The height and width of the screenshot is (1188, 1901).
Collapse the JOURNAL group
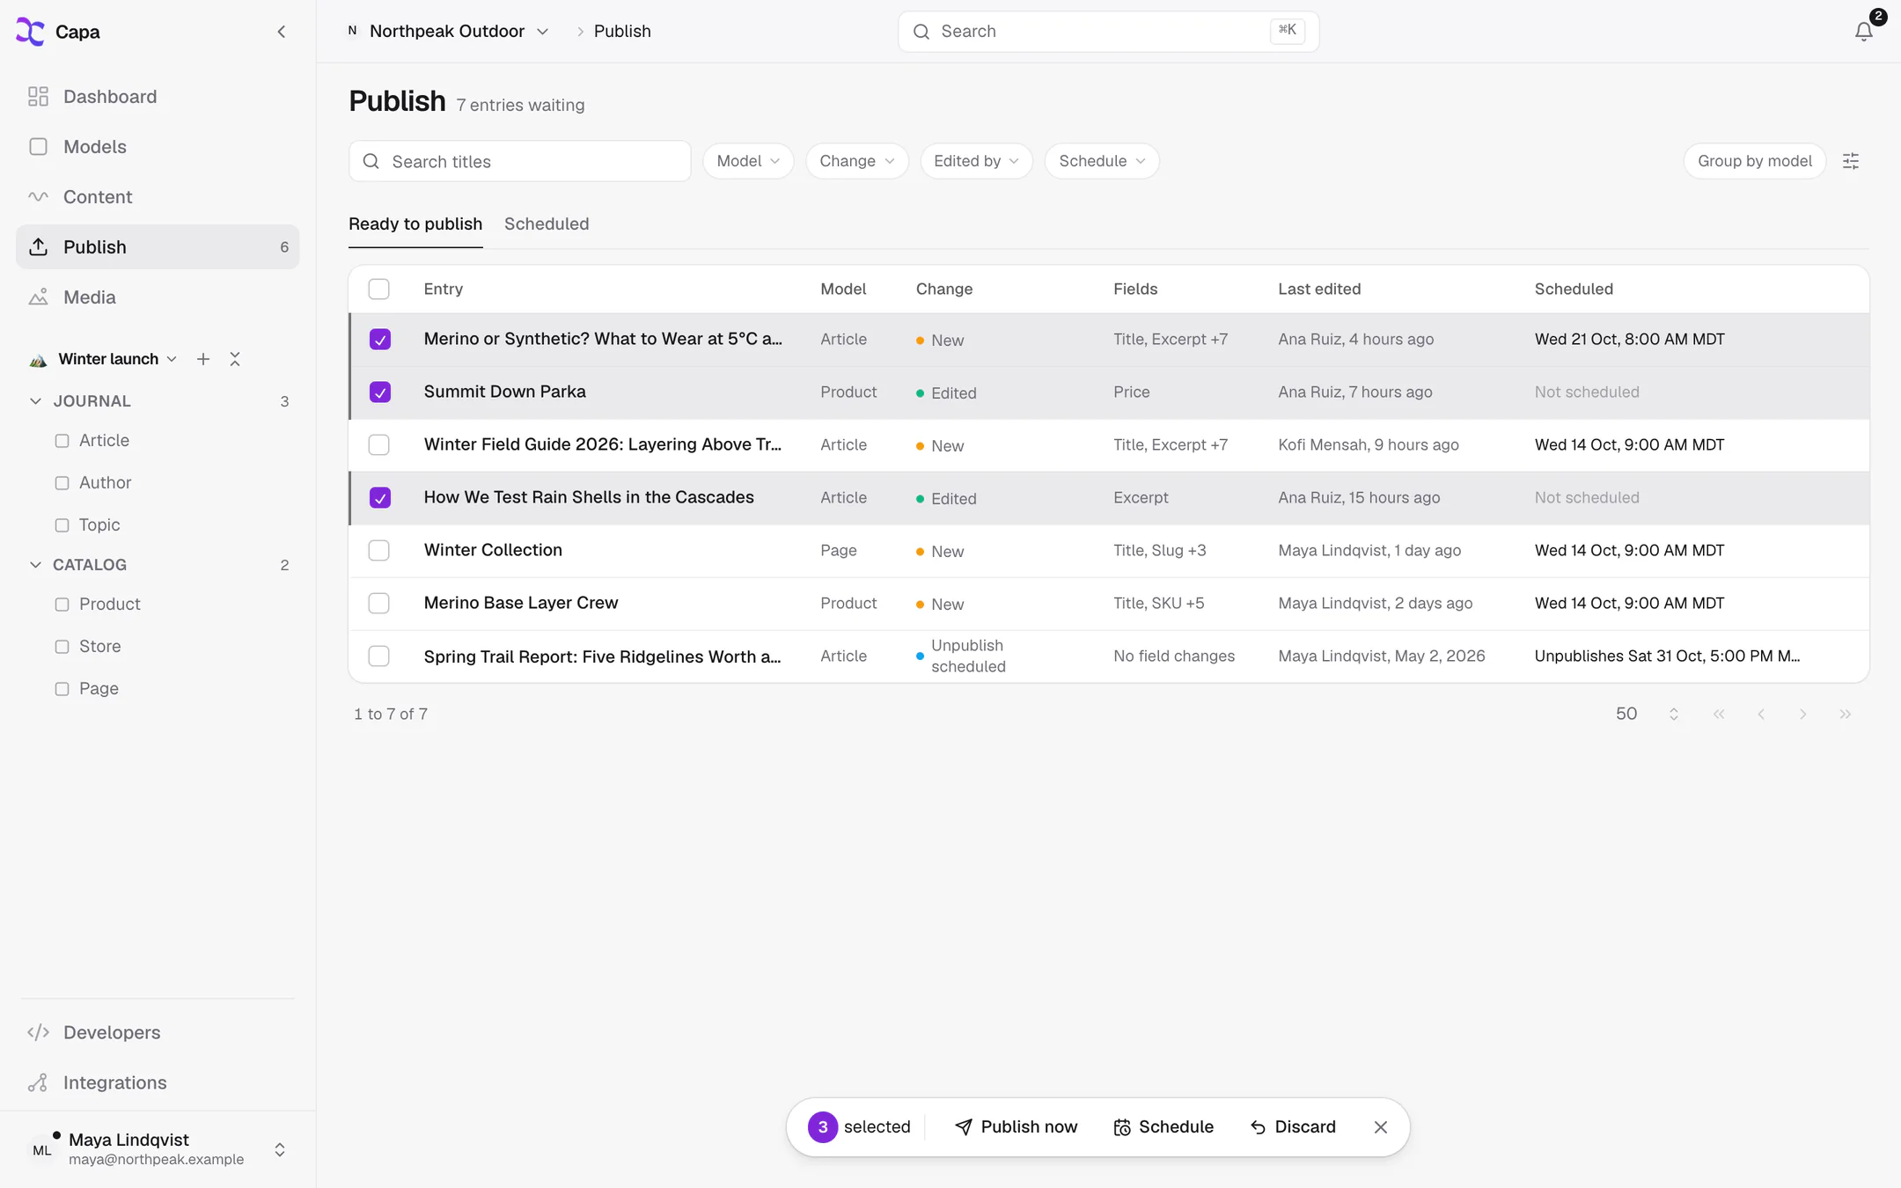(x=35, y=401)
